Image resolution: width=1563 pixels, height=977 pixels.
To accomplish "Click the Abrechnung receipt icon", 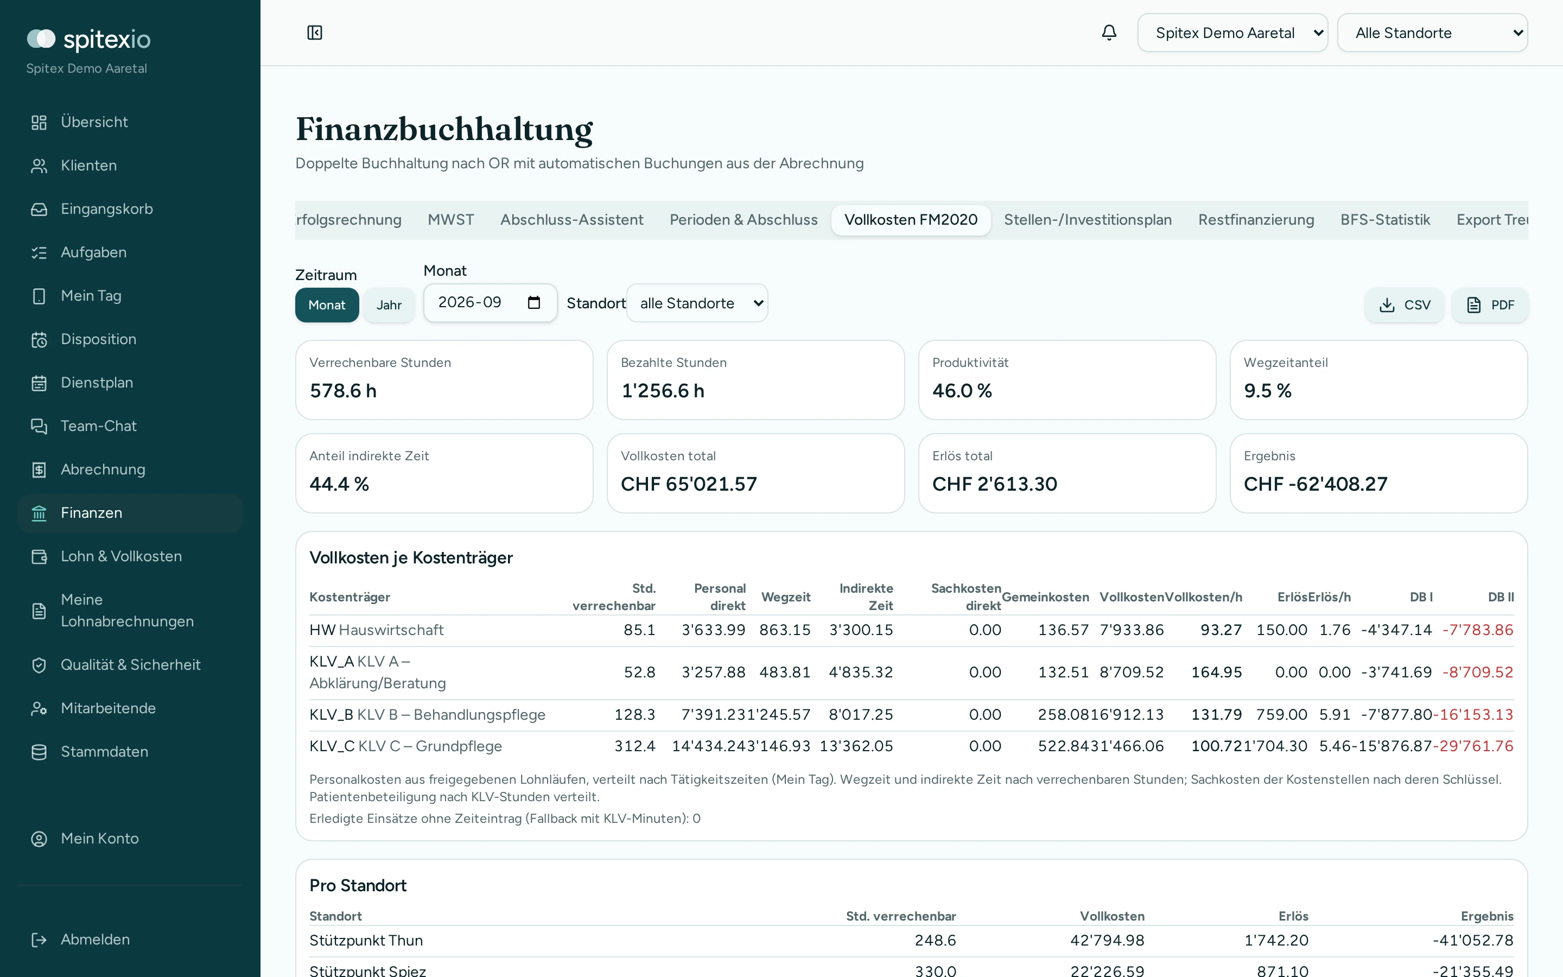I will point(39,470).
